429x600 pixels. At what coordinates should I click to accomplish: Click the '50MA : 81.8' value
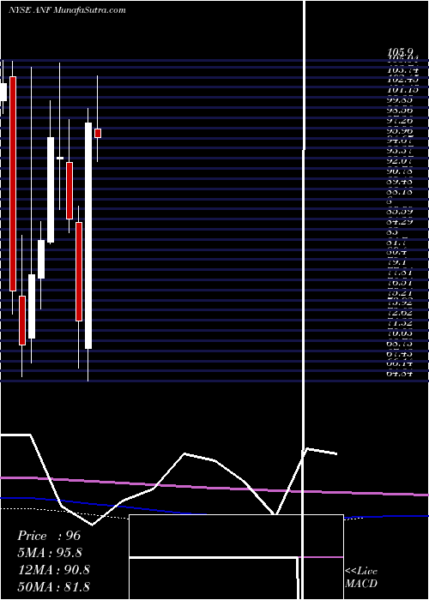pos(53,586)
